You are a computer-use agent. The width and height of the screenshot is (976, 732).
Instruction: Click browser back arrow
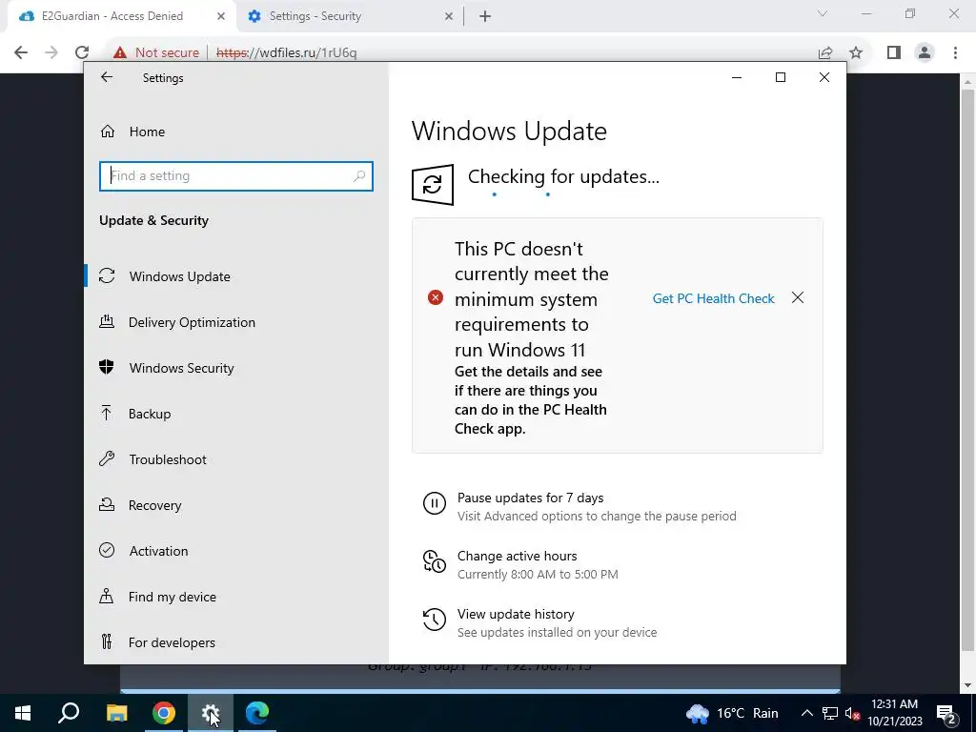click(x=21, y=52)
